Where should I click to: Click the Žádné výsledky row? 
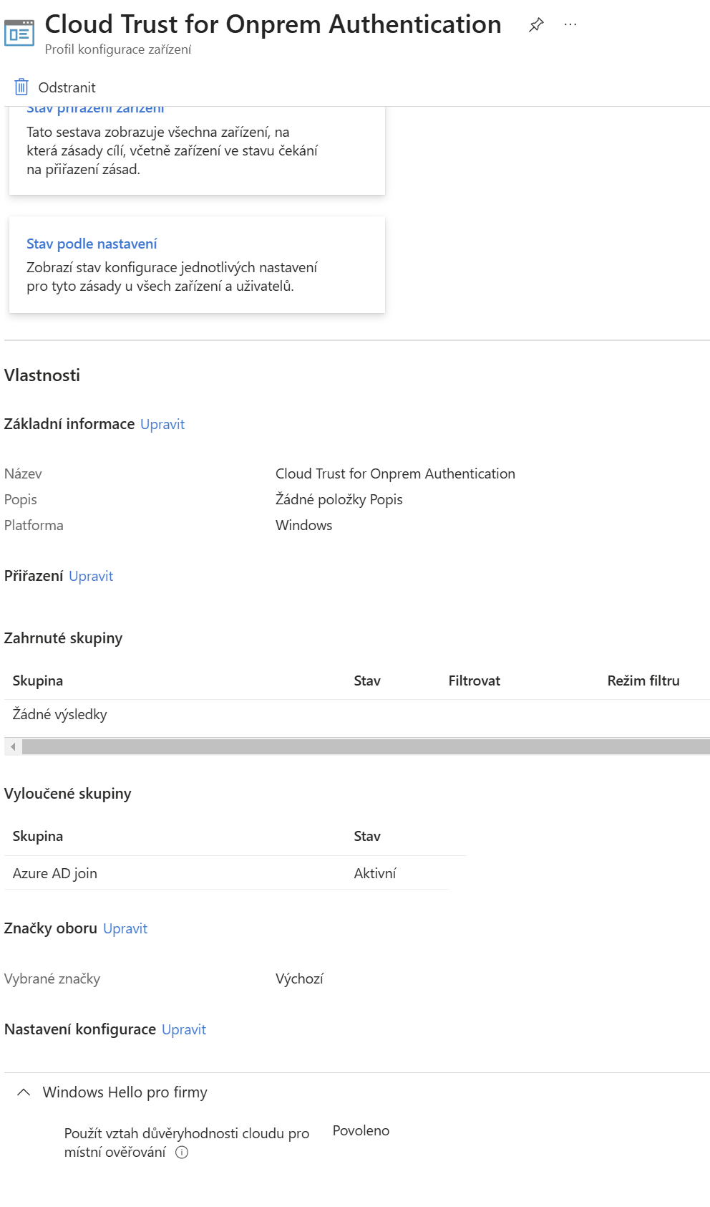60,714
